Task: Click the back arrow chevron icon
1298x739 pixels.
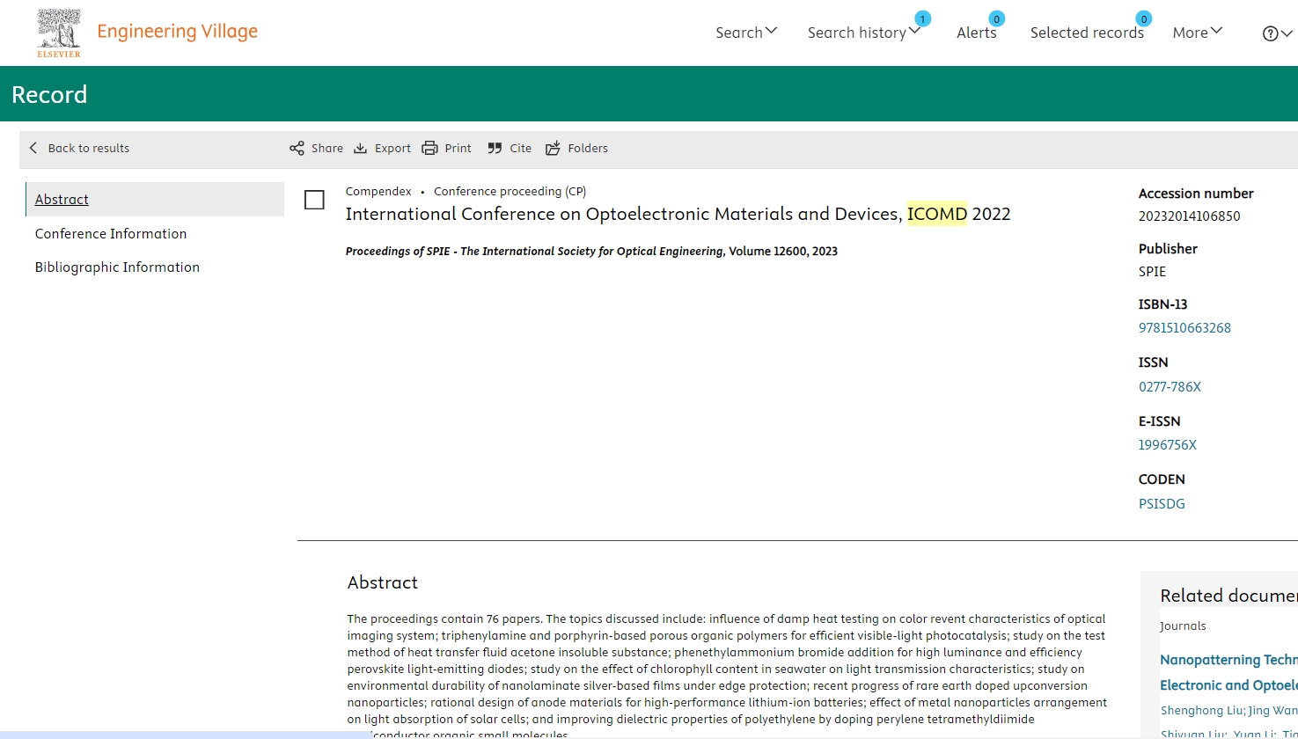Action: point(33,148)
